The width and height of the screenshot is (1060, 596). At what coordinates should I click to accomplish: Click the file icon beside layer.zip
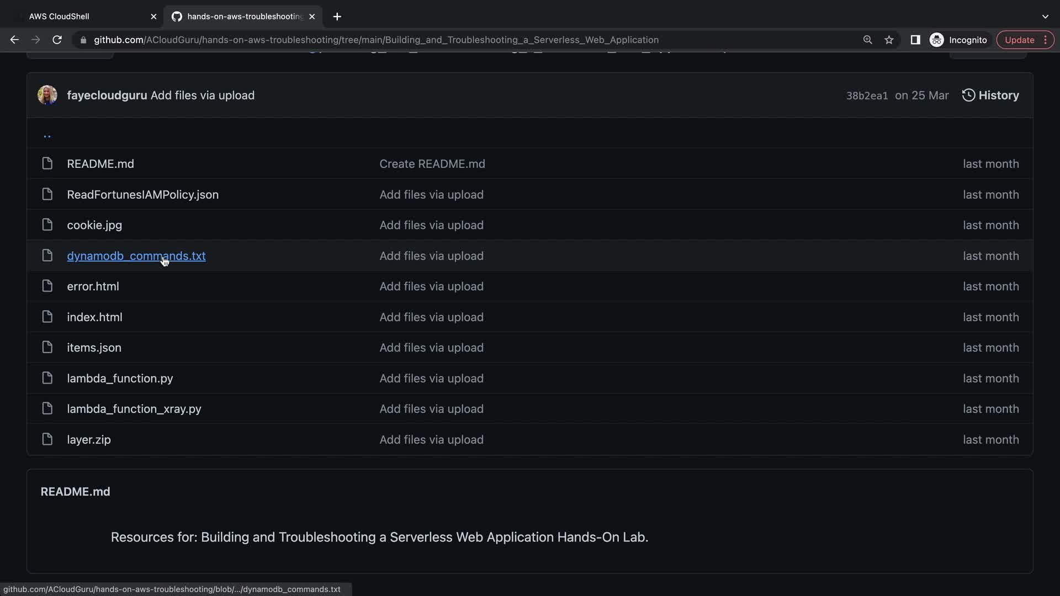click(47, 439)
